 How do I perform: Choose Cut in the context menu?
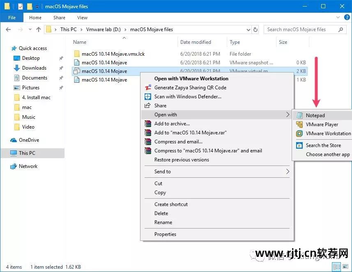(158, 184)
